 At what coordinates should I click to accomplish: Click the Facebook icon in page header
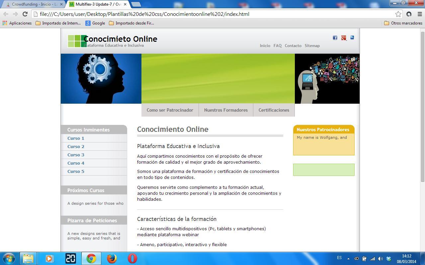pyautogui.click(x=335, y=38)
